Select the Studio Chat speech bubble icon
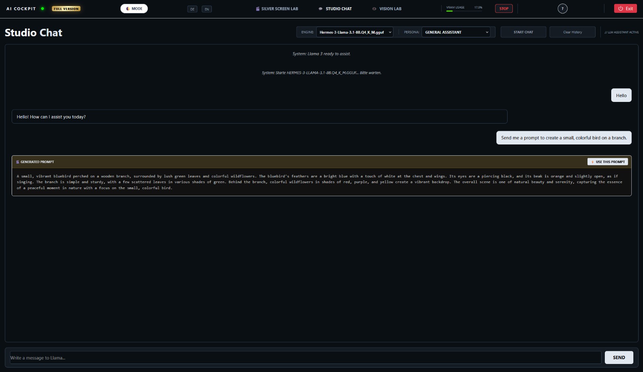This screenshot has width=643, height=372. pyautogui.click(x=320, y=8)
